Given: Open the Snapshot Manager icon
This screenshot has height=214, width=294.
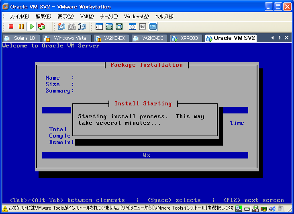Looking at the screenshot, I should (x=82, y=27).
